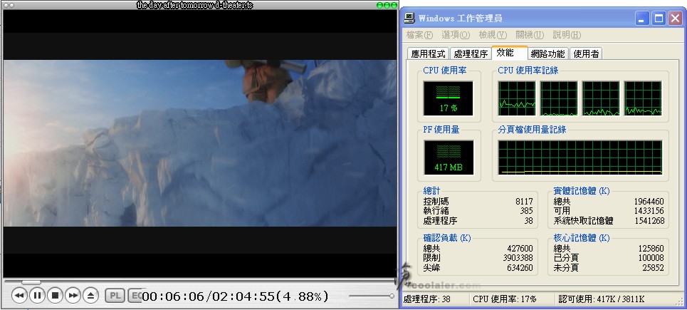The image size is (687, 310).
Task: Click the CPU usage gauge showing 17 %
Action: 448,98
